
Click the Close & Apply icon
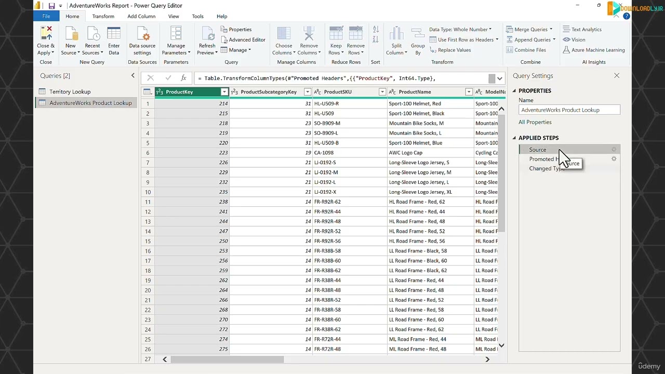[x=46, y=34]
